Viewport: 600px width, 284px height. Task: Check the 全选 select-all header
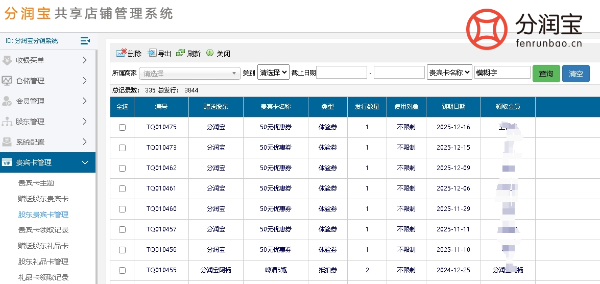point(122,107)
